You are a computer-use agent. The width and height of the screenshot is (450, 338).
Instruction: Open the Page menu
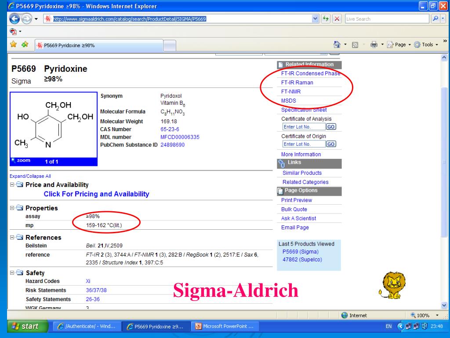click(399, 44)
